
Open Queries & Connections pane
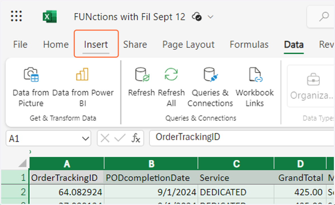point(210,87)
